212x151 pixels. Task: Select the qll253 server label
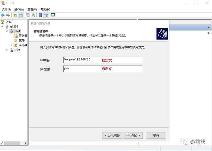[x=14, y=26]
